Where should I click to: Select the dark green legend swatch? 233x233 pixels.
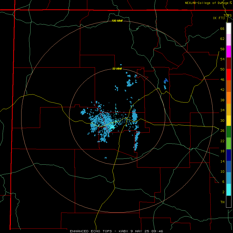tap(229, 132)
